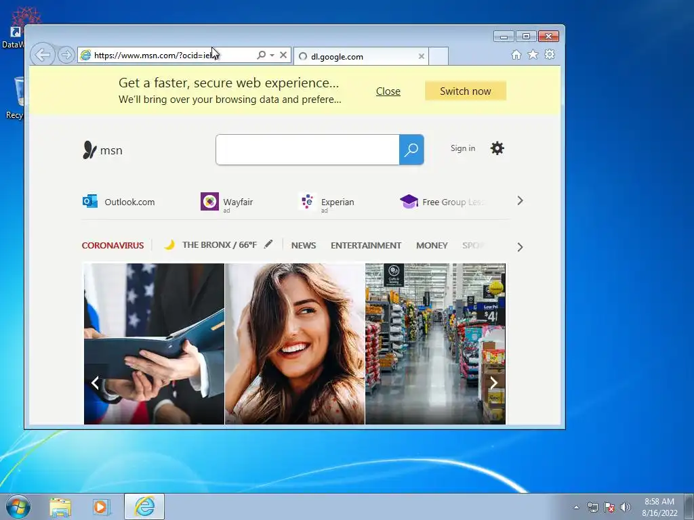Image resolution: width=694 pixels, height=520 pixels.
Task: Click the Action Center flag icon
Action: [609, 507]
